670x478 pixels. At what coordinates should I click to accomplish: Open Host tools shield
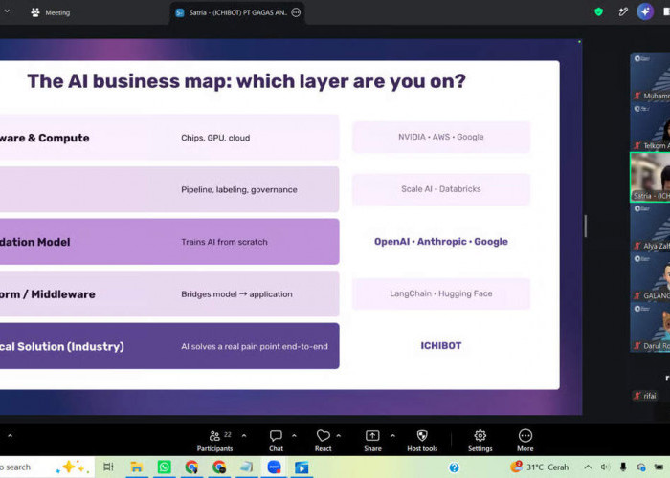point(422,441)
